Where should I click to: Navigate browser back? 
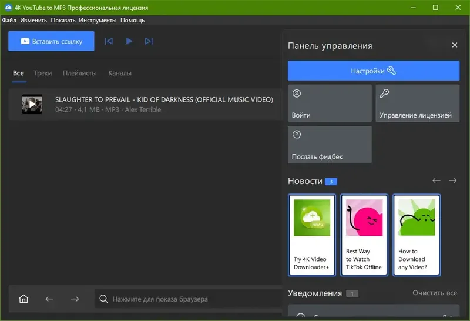(49, 299)
